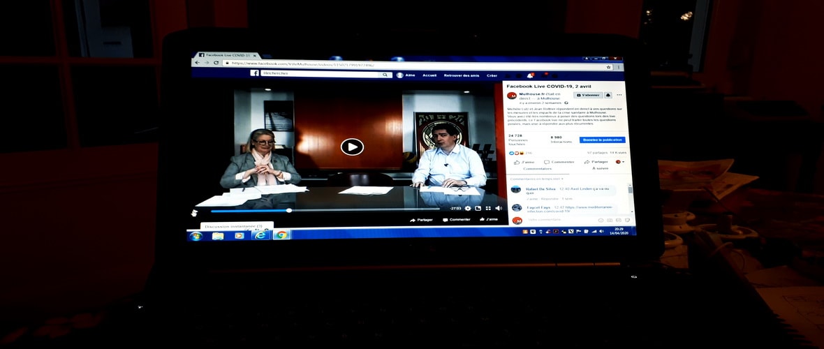The height and width of the screenshot is (349, 824).
Task: Open Retrouver des amis
Action: click(x=462, y=75)
